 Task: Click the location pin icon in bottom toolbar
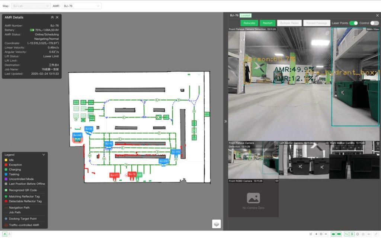click(352, 234)
